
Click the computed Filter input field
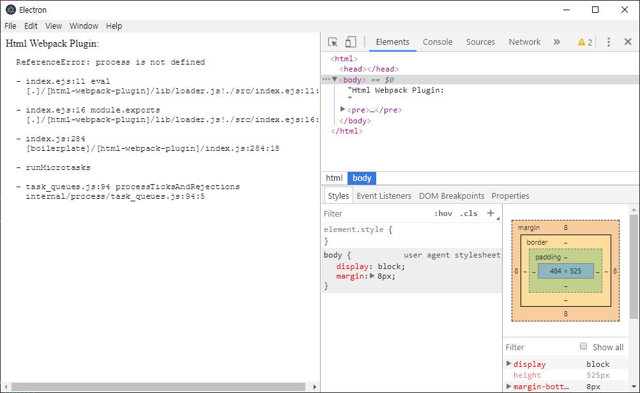point(540,347)
